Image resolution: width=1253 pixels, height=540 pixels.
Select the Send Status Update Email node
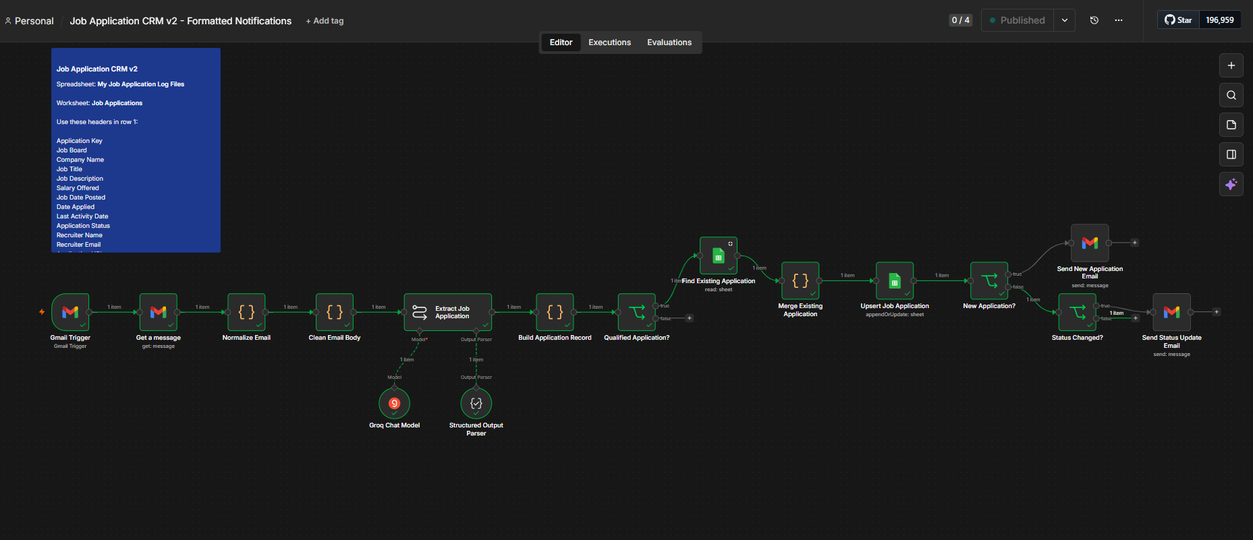tap(1172, 312)
